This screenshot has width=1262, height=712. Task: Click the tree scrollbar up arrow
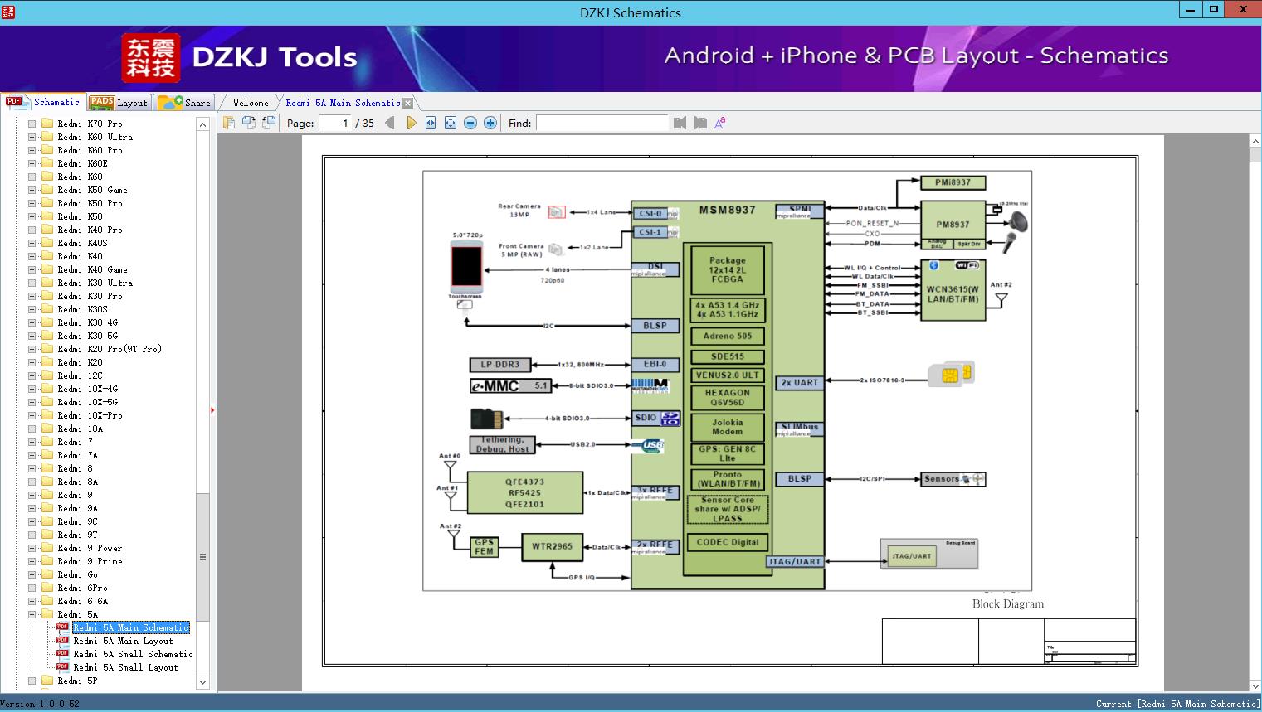pos(202,124)
